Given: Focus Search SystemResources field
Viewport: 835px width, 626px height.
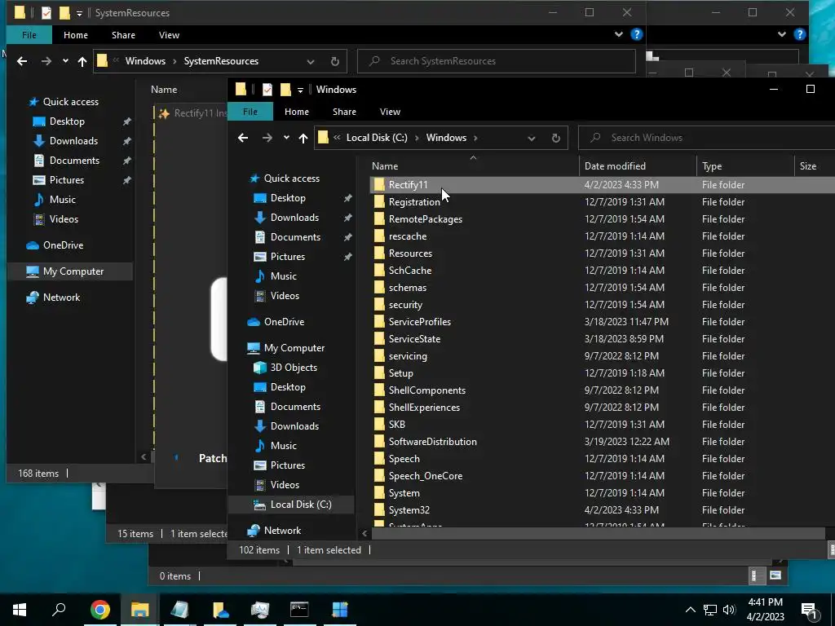Looking at the screenshot, I should coord(497,61).
